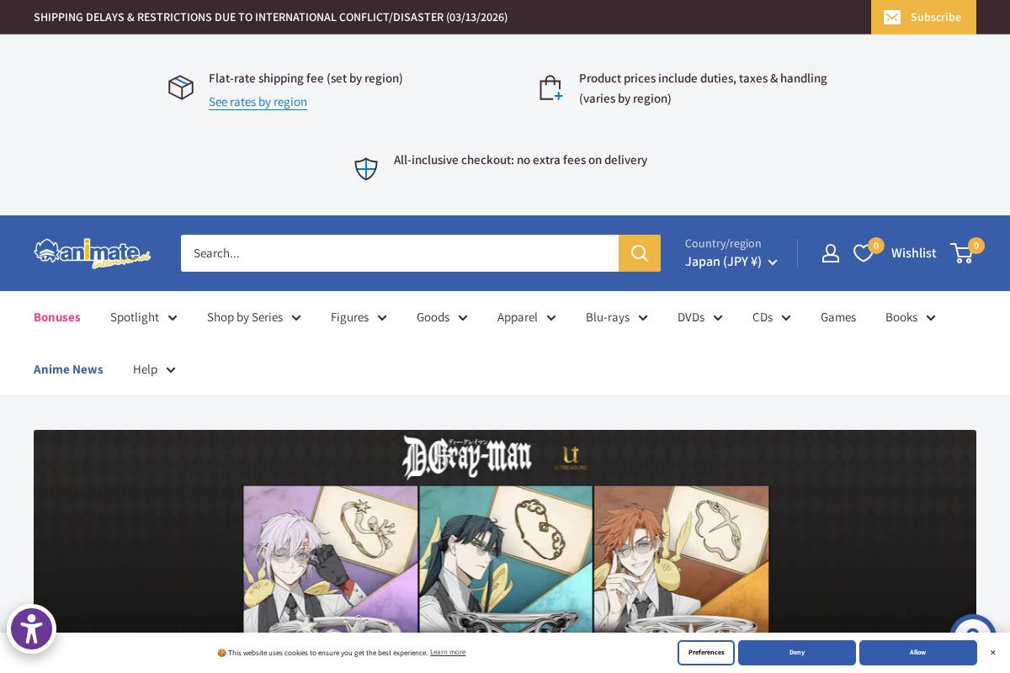Click the wishlist heart icon
Viewport: 1010px width, 673px height.
click(x=863, y=253)
